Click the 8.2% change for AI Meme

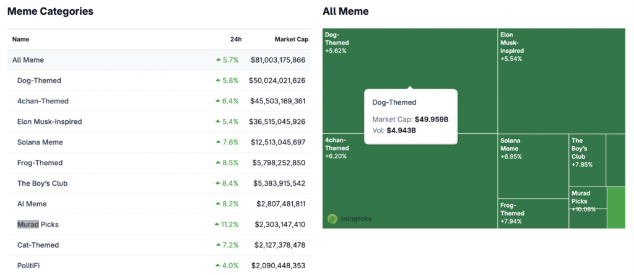click(227, 204)
